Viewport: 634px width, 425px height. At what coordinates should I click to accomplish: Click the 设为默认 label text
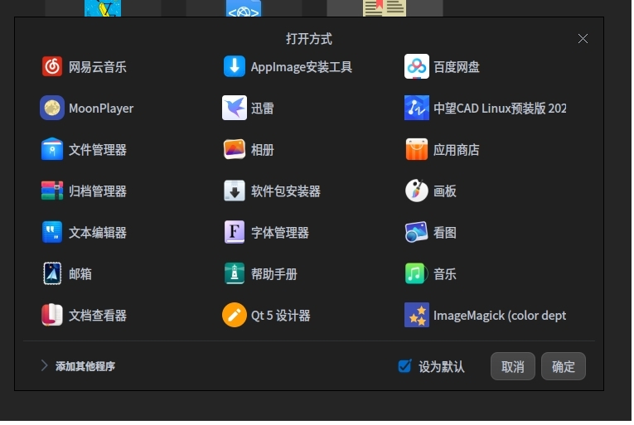pos(442,367)
